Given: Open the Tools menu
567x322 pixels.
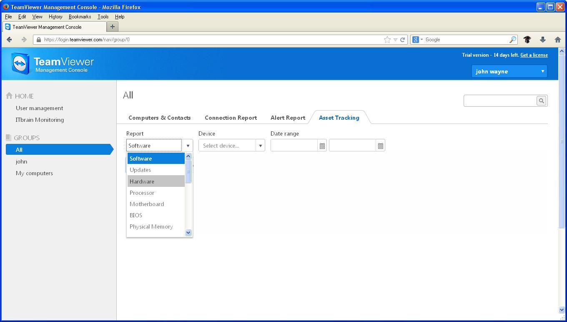Looking at the screenshot, I should point(103,17).
